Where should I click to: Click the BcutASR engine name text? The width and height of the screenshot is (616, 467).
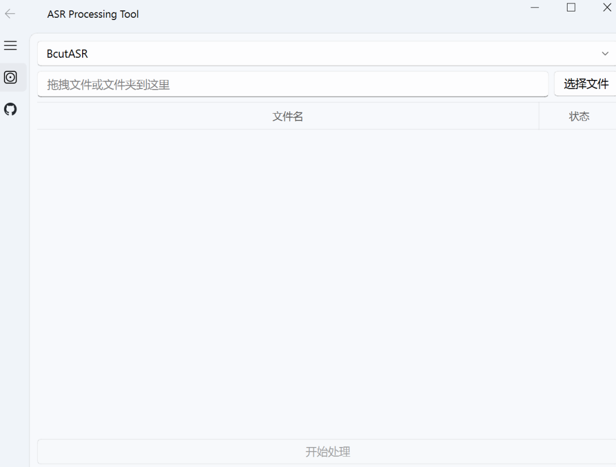[67, 53]
